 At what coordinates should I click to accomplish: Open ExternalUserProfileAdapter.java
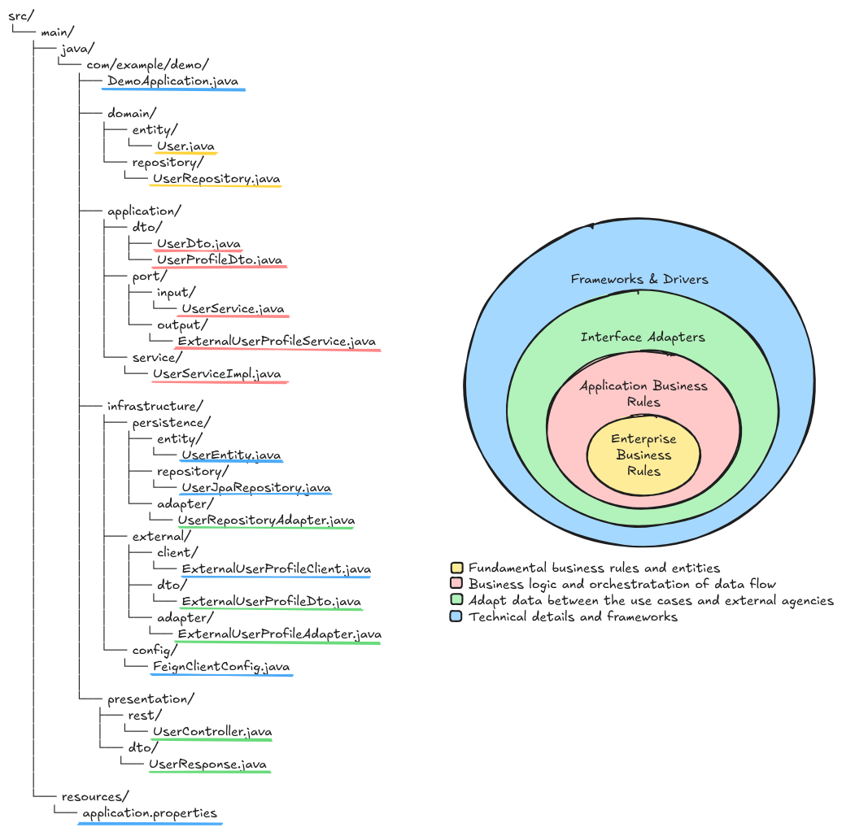pyautogui.click(x=280, y=634)
